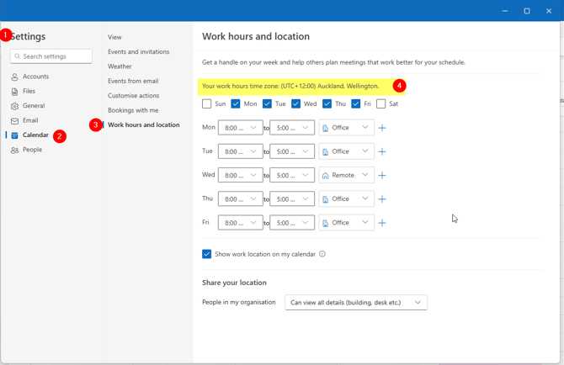Click the People icon in sidebar
Image resolution: width=564 pixels, height=365 pixels.
[x=14, y=150]
